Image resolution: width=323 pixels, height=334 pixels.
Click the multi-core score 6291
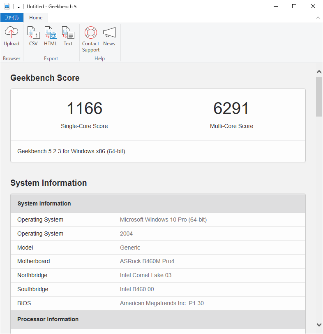(x=231, y=108)
